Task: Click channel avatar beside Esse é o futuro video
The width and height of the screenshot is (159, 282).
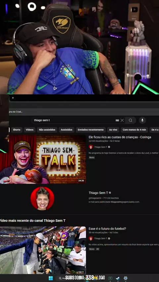Action: click(91, 238)
